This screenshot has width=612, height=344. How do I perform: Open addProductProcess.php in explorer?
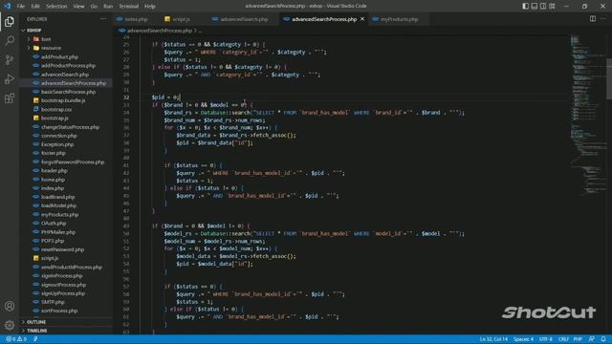[x=68, y=66]
